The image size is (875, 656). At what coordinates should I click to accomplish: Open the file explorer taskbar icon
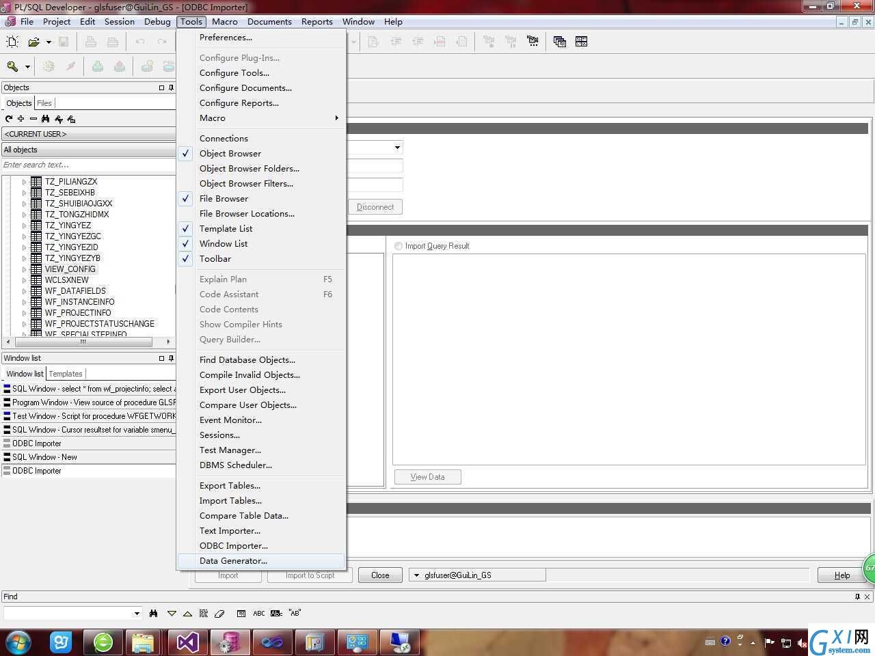pos(144,642)
